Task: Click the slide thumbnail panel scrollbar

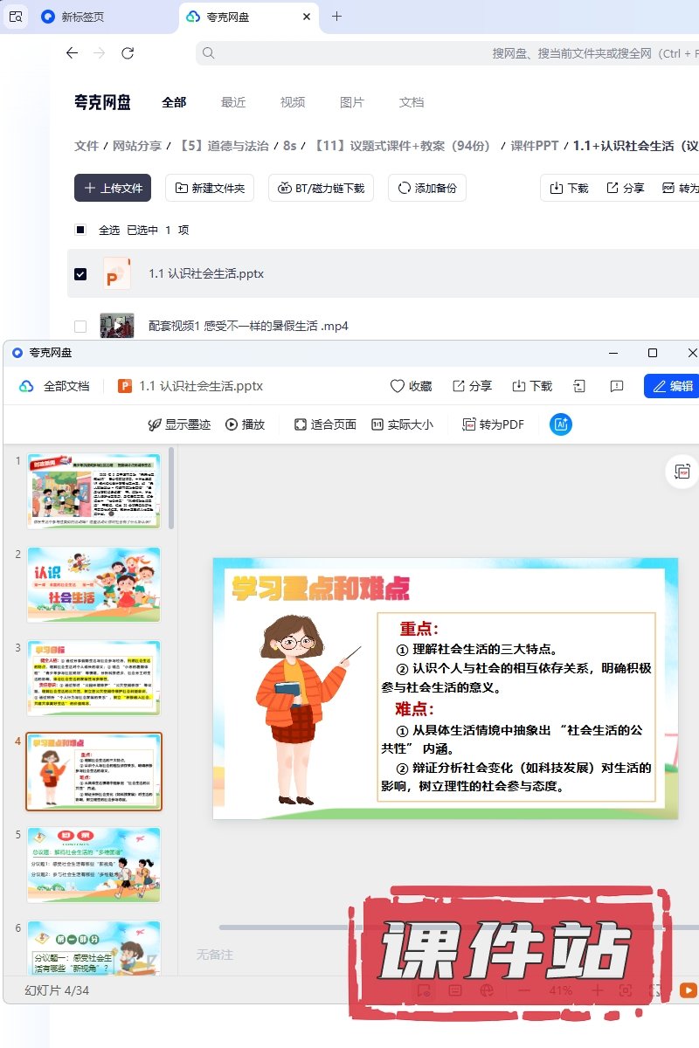Action: tap(171, 489)
